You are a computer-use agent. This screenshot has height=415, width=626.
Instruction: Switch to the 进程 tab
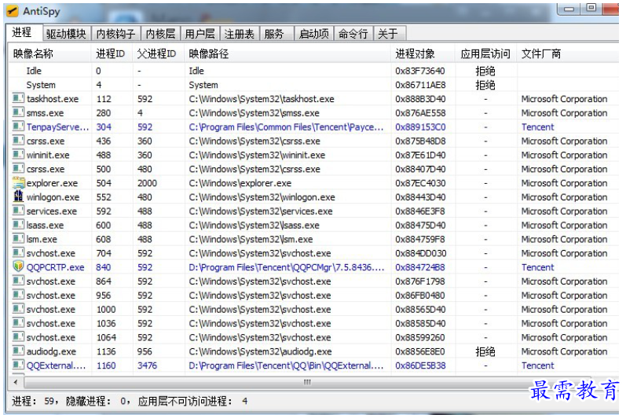point(23,32)
